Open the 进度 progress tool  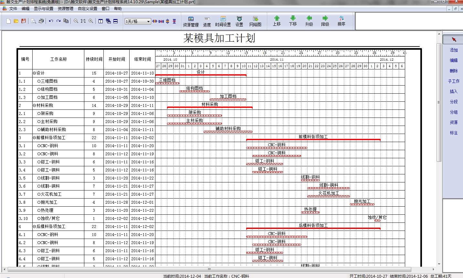207,21
